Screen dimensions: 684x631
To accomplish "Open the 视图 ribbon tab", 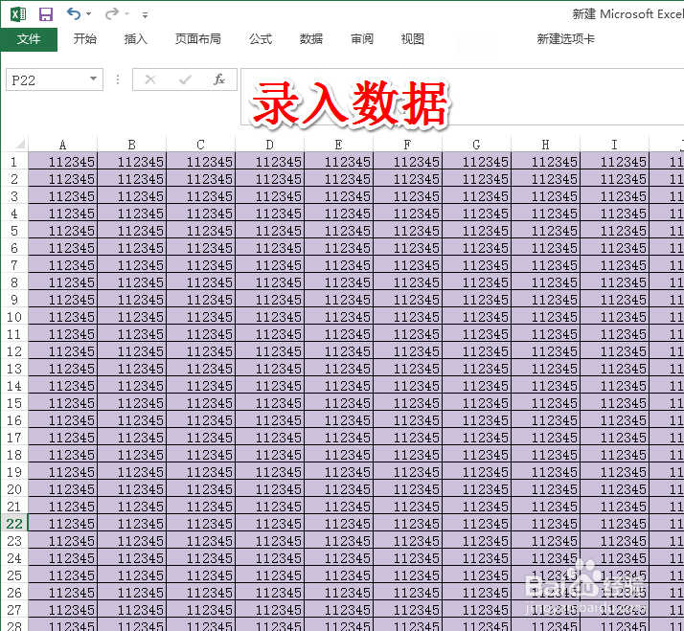I will coord(412,39).
